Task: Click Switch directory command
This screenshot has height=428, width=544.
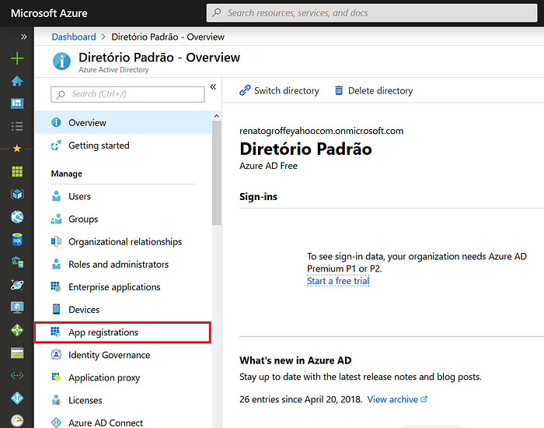Action: (279, 91)
